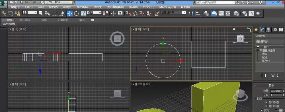Collapse the 可编辑样条线 modifier tree

[x=258, y=50]
